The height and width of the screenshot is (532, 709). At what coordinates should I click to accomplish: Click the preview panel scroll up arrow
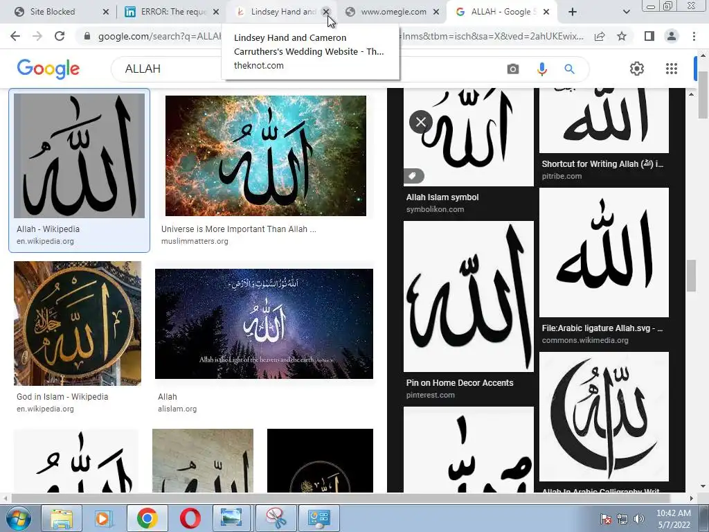[x=691, y=94]
